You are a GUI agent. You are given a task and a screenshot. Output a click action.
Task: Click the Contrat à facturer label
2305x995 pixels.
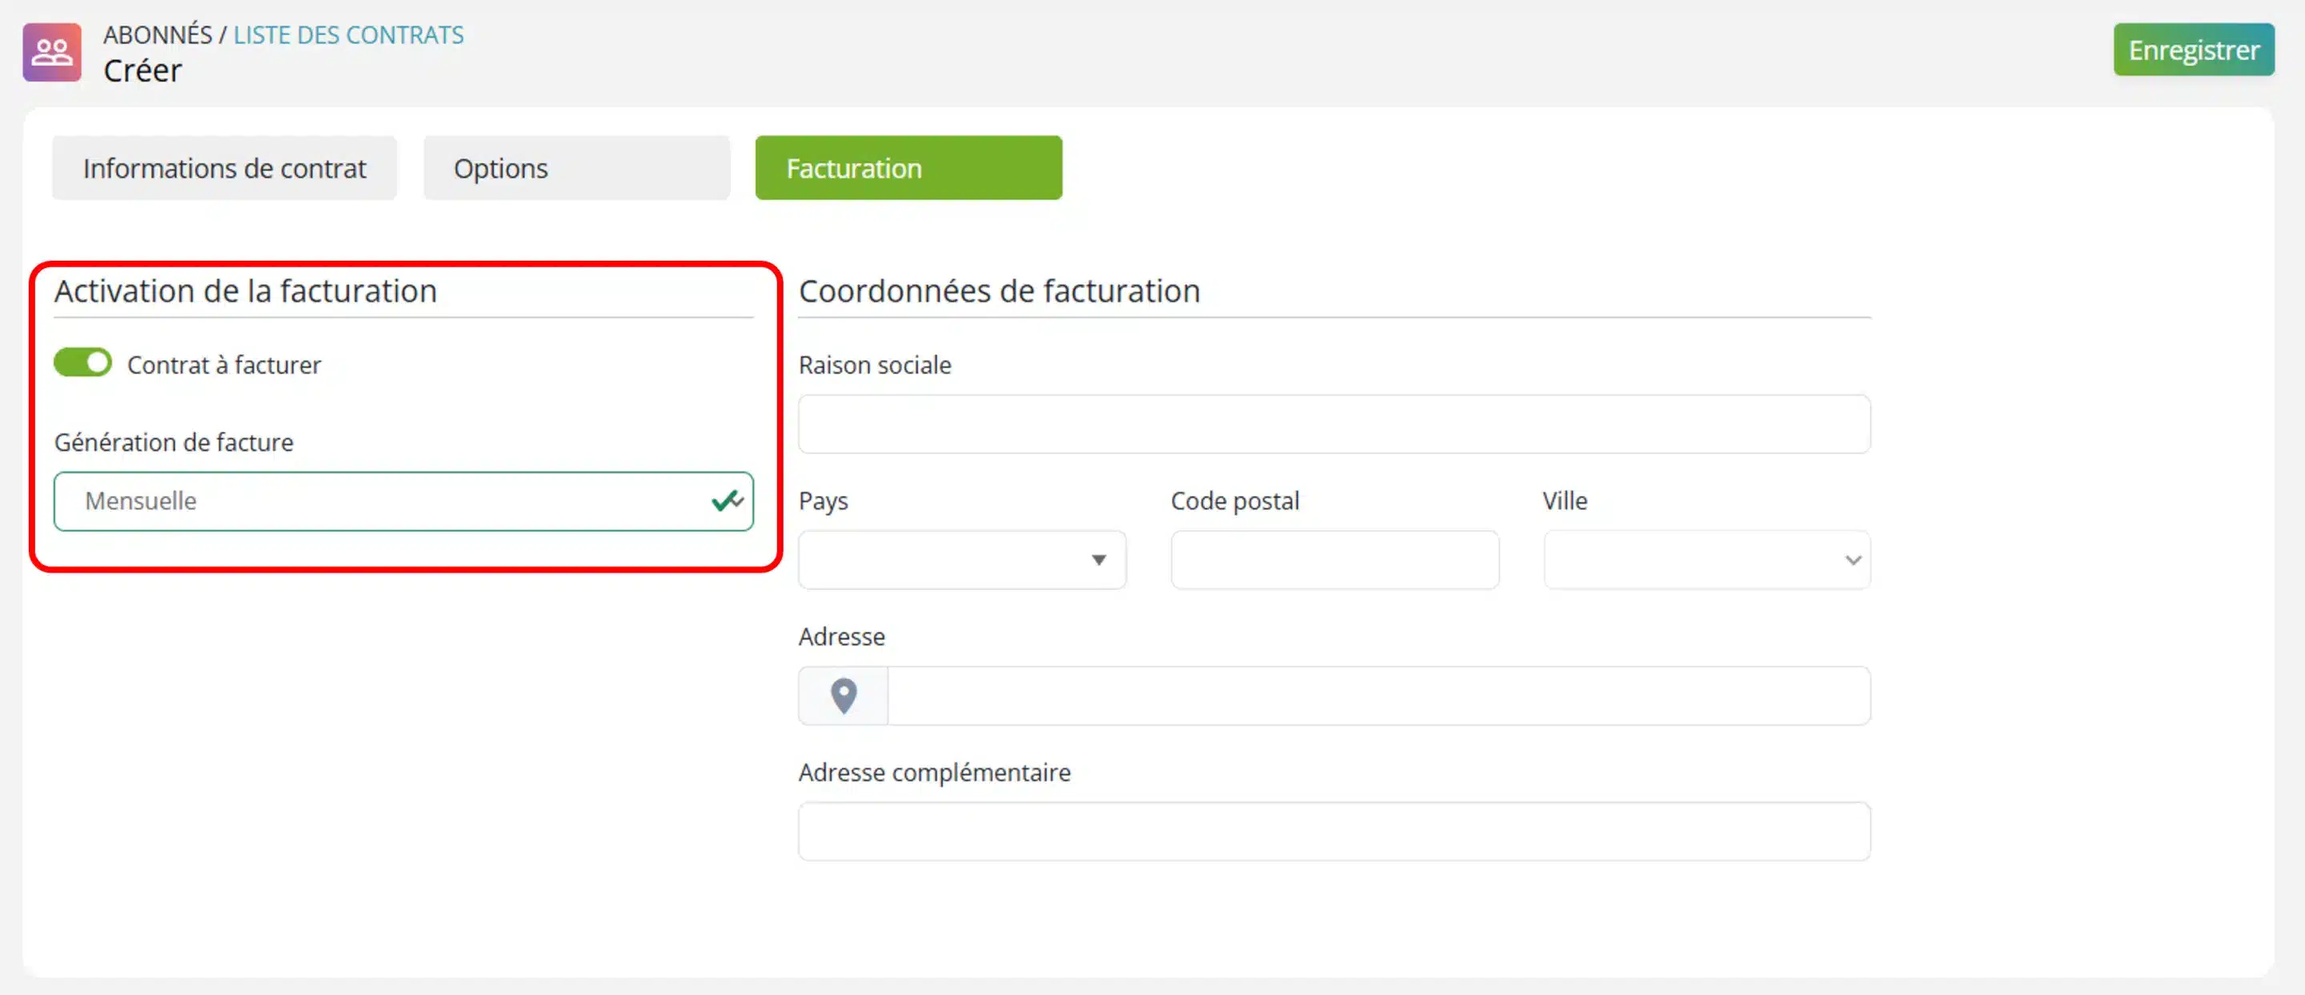(x=224, y=365)
